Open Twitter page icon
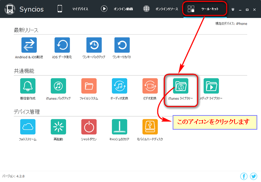This screenshot has height=182, width=261. [253, 176]
